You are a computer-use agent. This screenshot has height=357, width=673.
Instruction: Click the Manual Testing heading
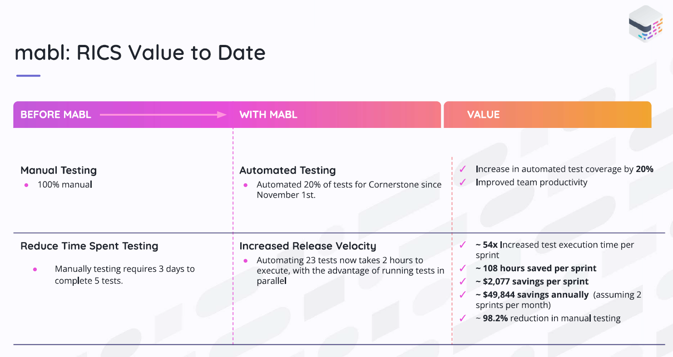pyautogui.click(x=59, y=171)
